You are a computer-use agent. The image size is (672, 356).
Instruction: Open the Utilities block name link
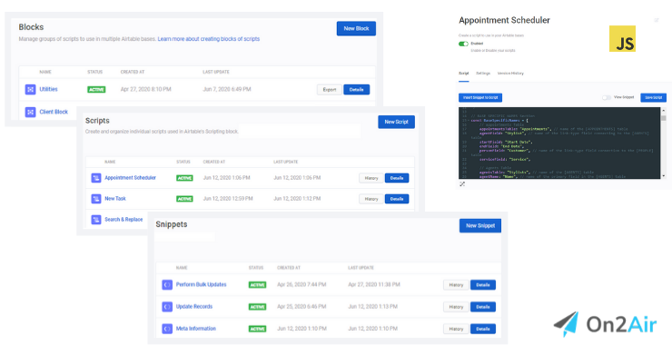(x=48, y=89)
